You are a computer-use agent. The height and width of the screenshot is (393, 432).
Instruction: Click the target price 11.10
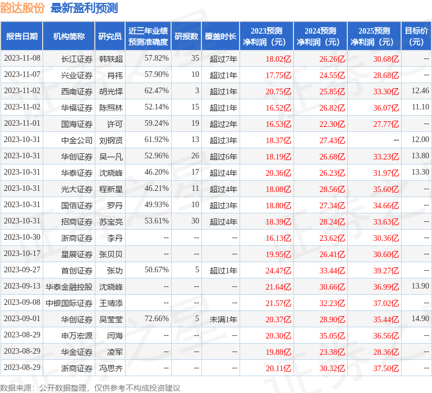(420, 107)
